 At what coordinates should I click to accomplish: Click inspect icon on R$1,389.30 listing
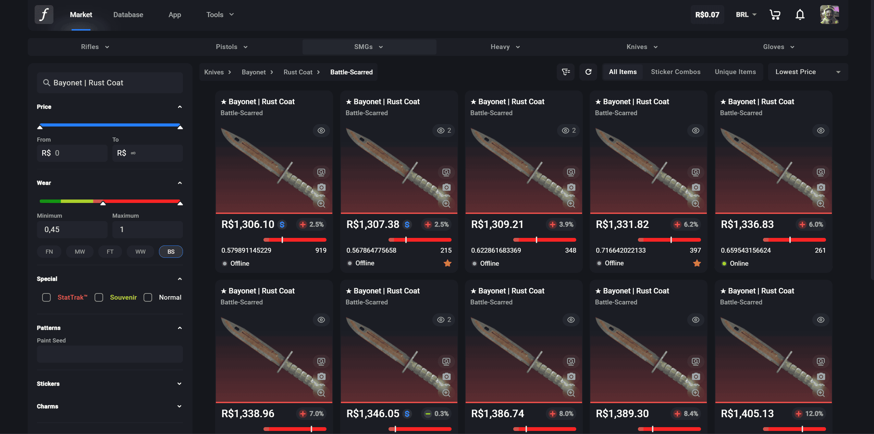[695, 361]
